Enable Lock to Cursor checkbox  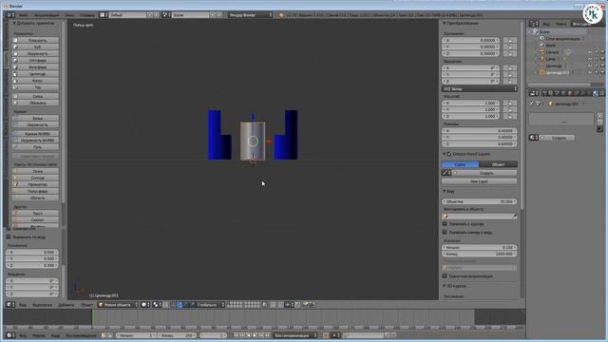pos(445,224)
